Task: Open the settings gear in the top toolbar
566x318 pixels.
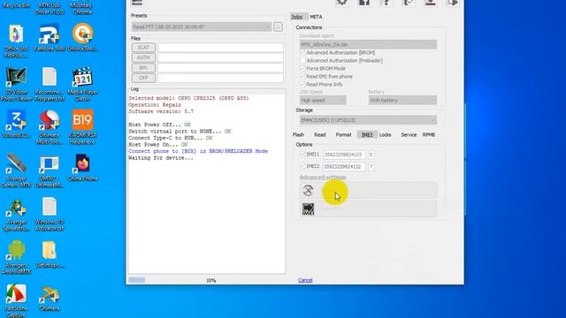Action: tap(342, 3)
